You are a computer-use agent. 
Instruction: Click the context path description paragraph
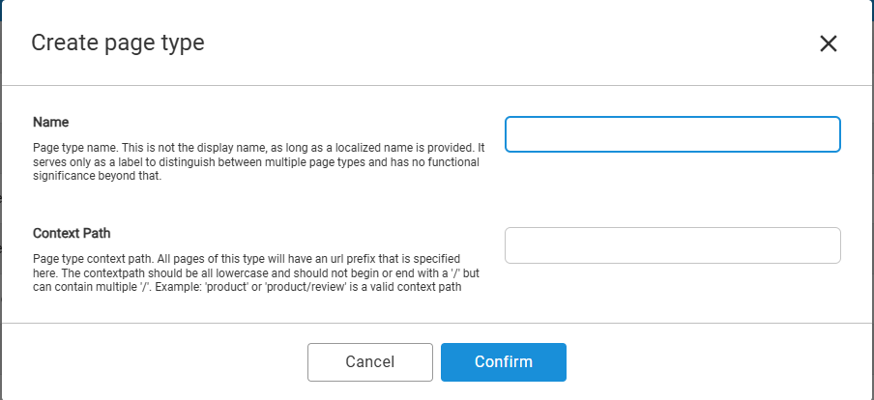(247, 272)
